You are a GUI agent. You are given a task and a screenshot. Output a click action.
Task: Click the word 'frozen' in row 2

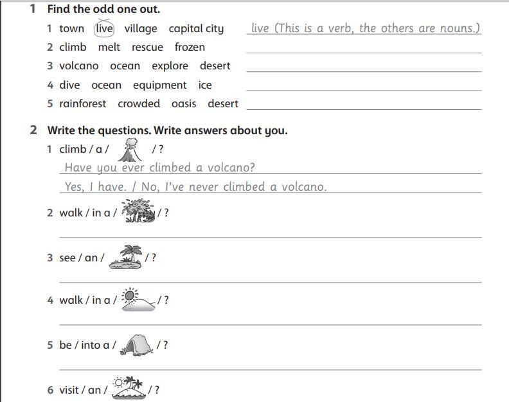(x=190, y=47)
